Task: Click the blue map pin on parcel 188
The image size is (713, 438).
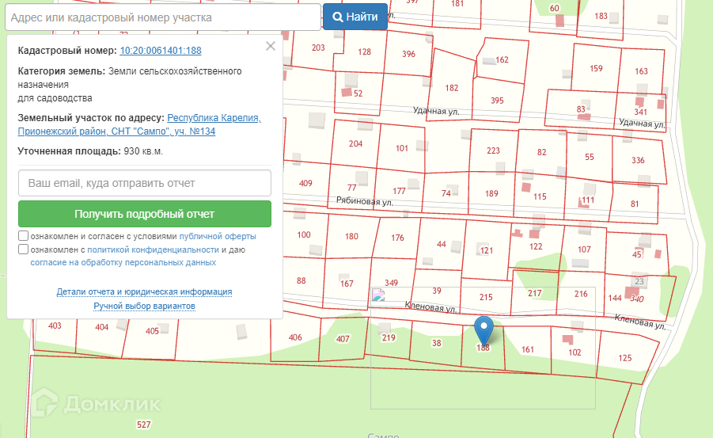Action: point(484,329)
